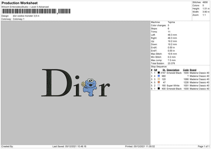Click the Production Worksheet title
Viewport: 211px width, 149px height.
coord(19,3)
